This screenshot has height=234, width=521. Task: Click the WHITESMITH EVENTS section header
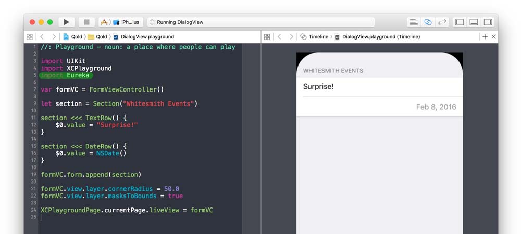333,71
